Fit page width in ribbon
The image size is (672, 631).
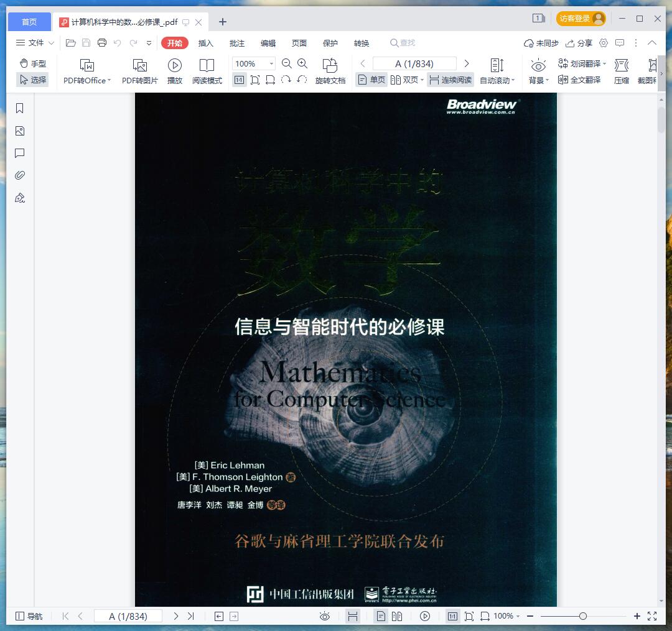pos(271,80)
